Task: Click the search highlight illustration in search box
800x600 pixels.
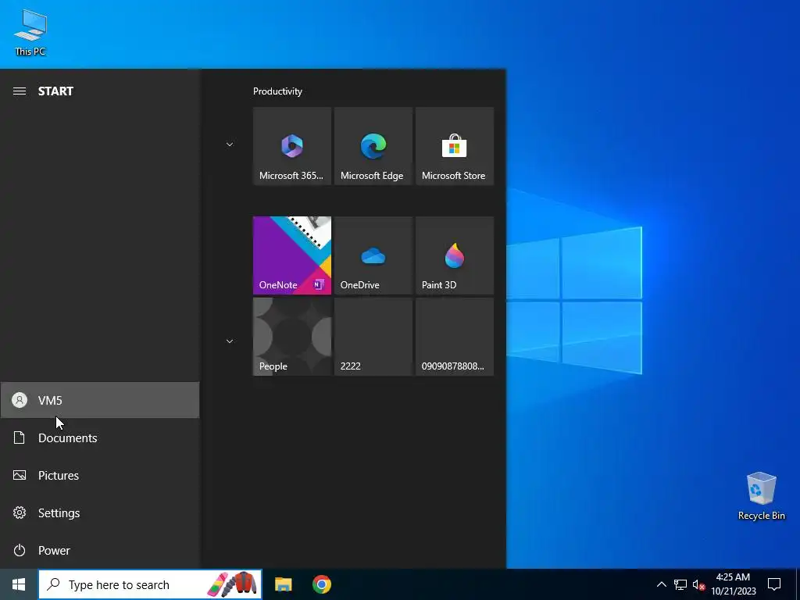Action: [233, 584]
